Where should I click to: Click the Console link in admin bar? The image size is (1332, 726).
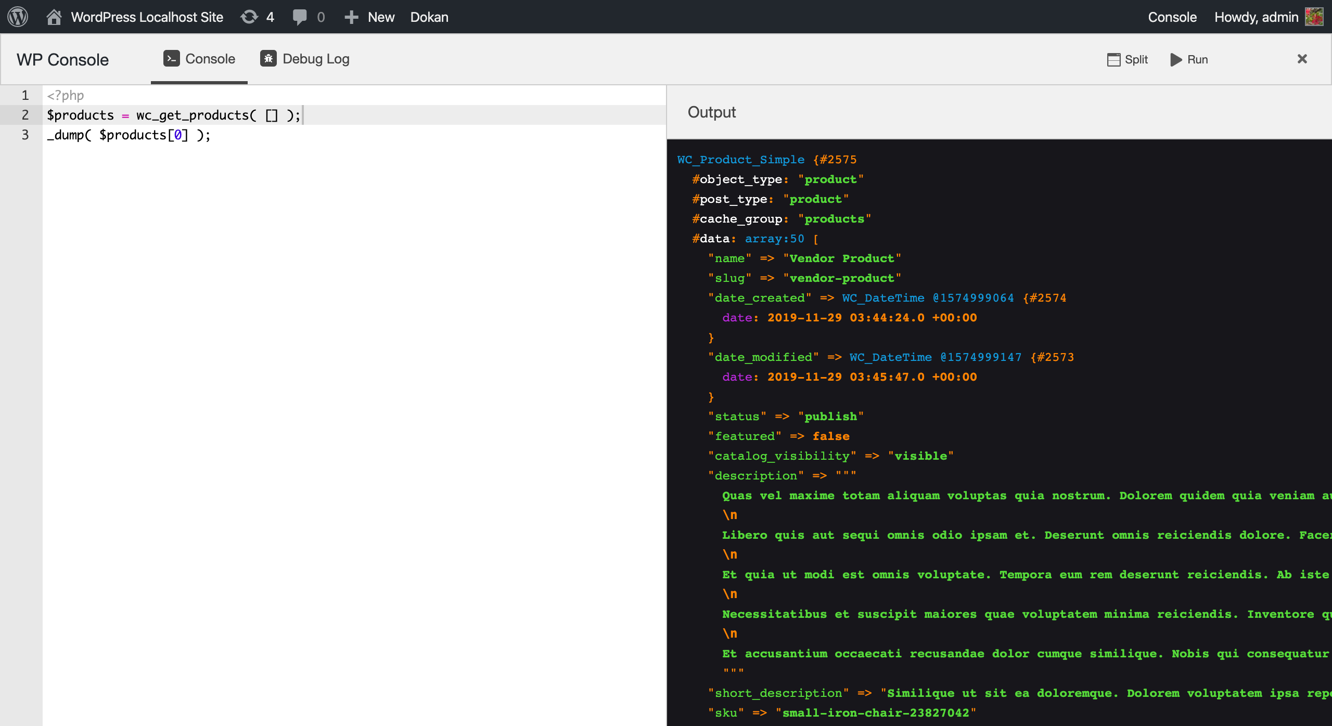click(x=1172, y=17)
